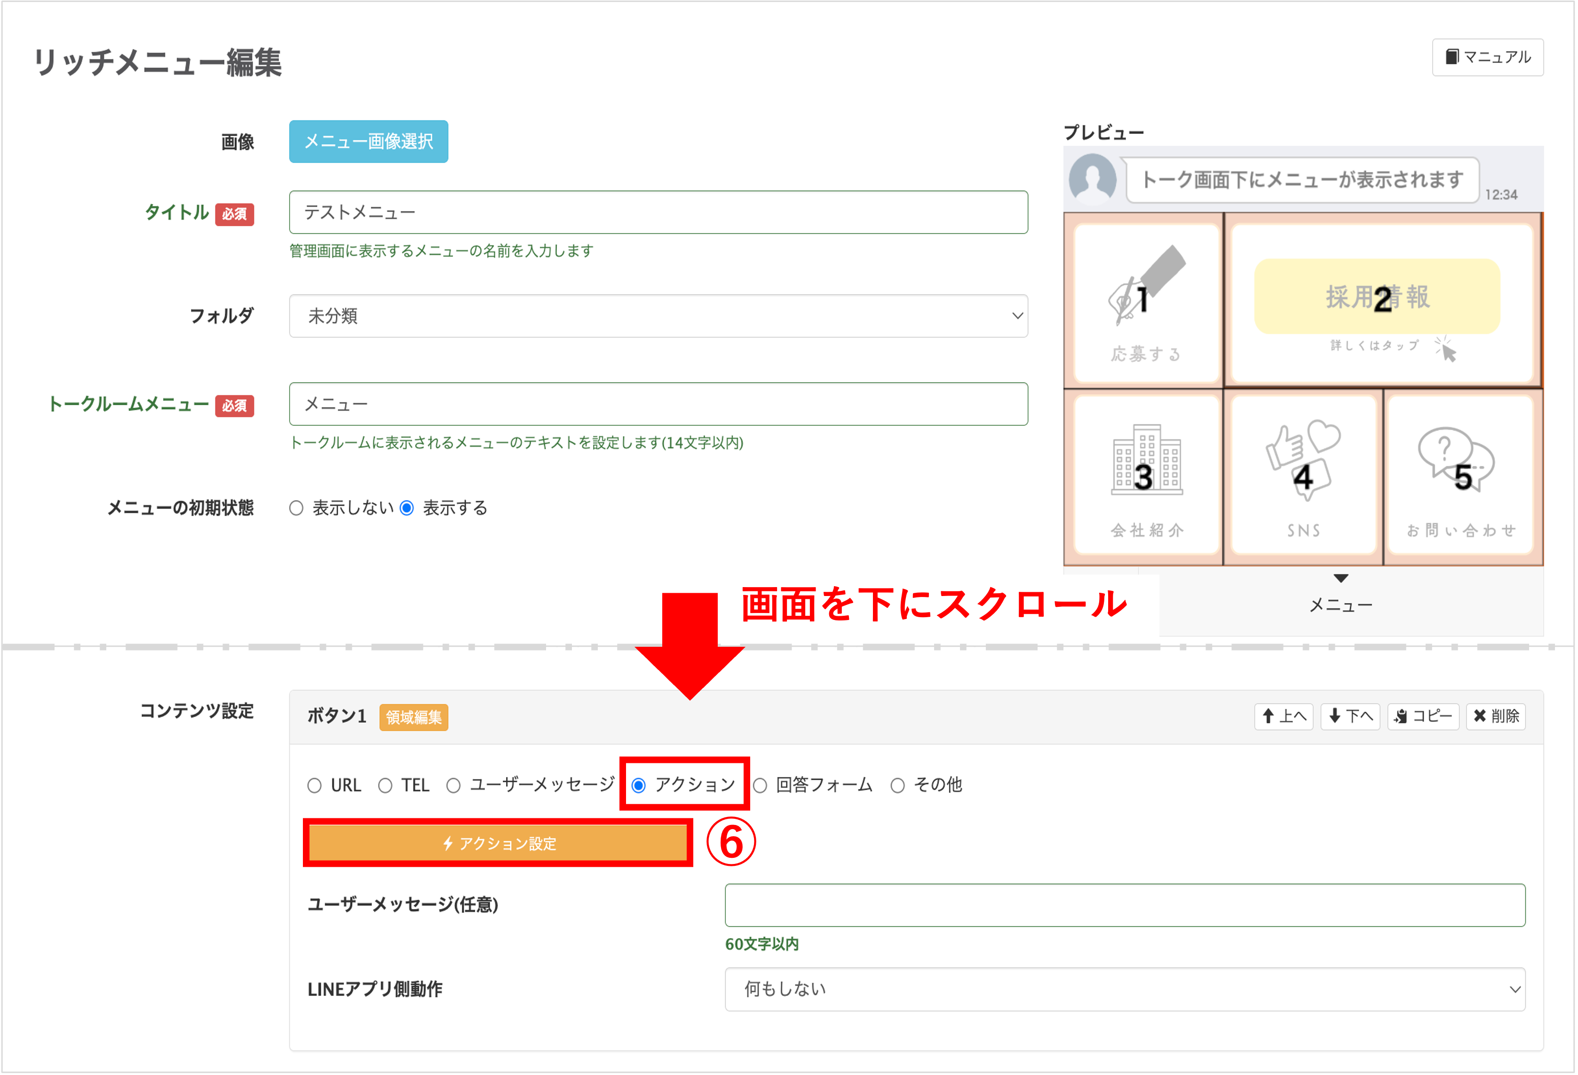This screenshot has height=1075, width=1578.
Task: Click preview area 3 会社紹介
Action: click(x=1144, y=477)
